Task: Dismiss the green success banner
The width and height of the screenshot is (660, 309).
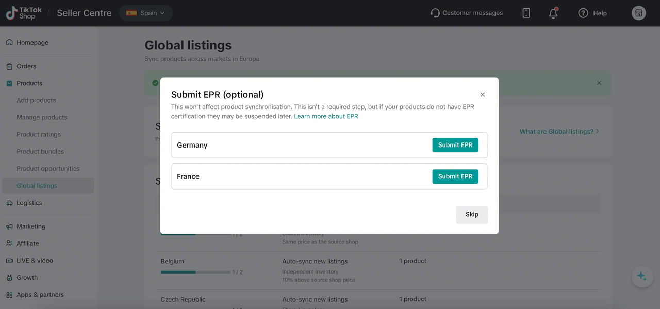Action: [x=599, y=83]
